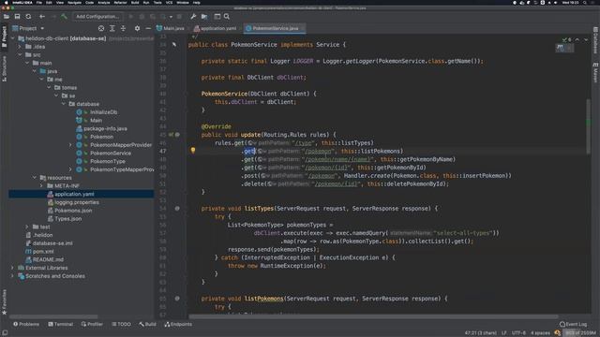Toggle tool window quick access icon
The width and height of the screenshot is (600, 337).
[x=5, y=333]
